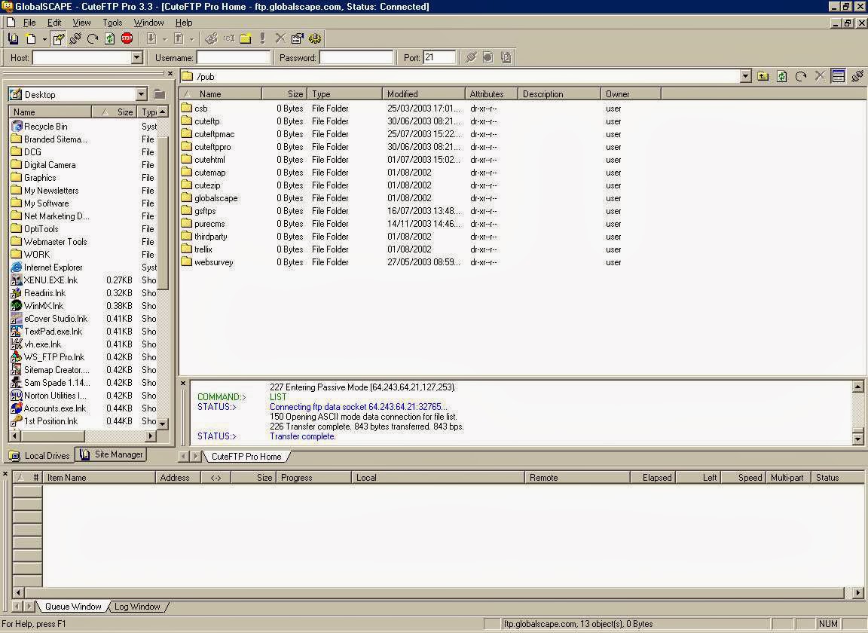
Task: Click the Username input field
Action: click(234, 57)
